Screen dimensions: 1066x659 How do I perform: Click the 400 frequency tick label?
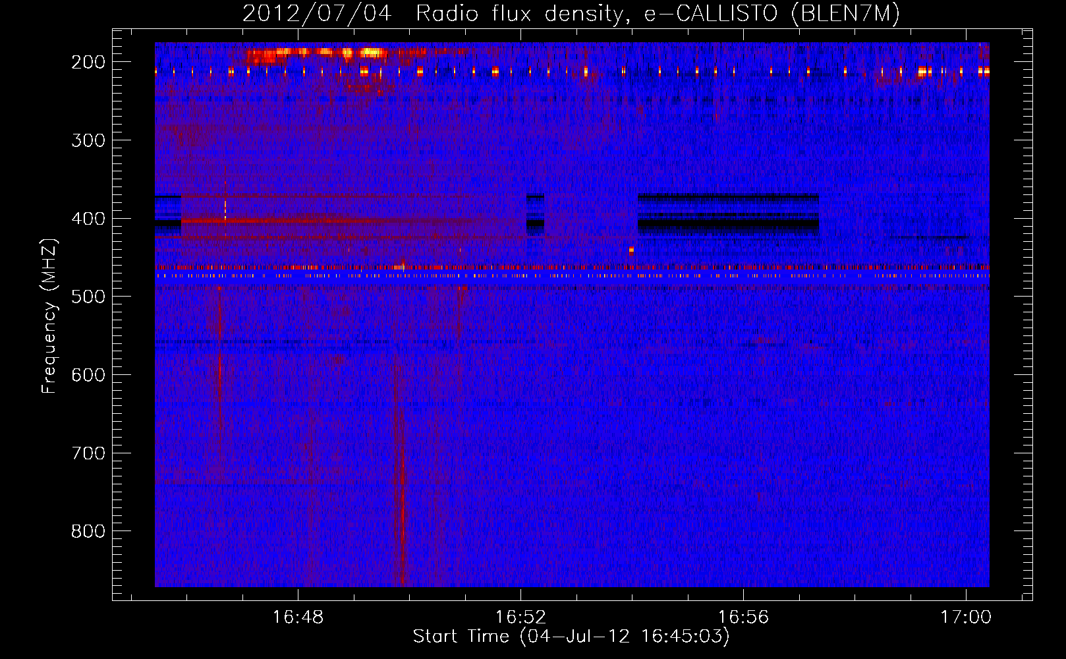(x=88, y=219)
